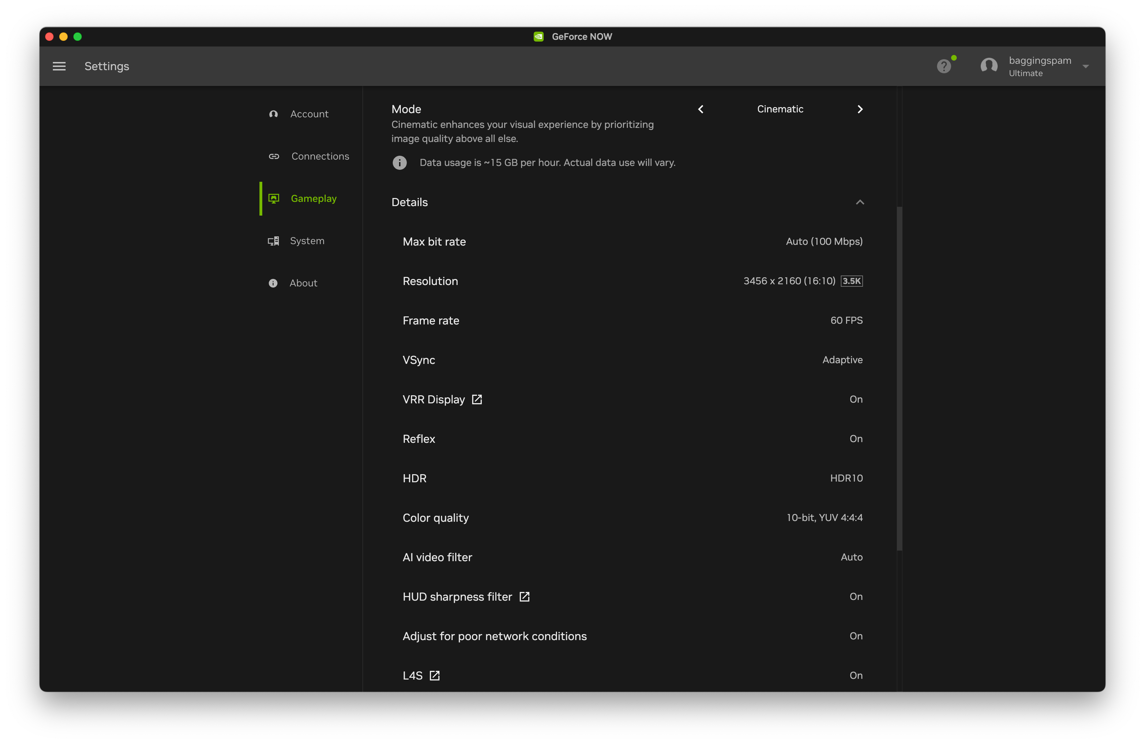1145x744 pixels.
Task: Open the hamburger navigation menu
Action: 59,66
